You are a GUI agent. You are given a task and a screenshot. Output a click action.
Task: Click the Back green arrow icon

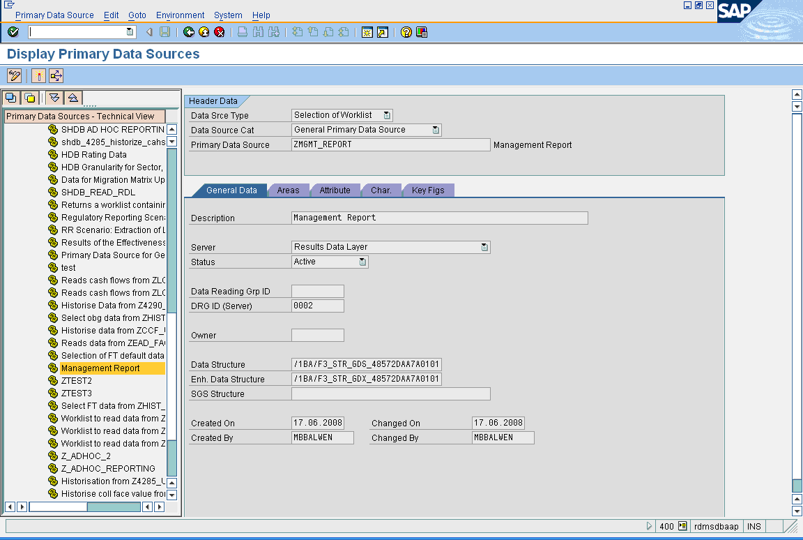tap(189, 31)
